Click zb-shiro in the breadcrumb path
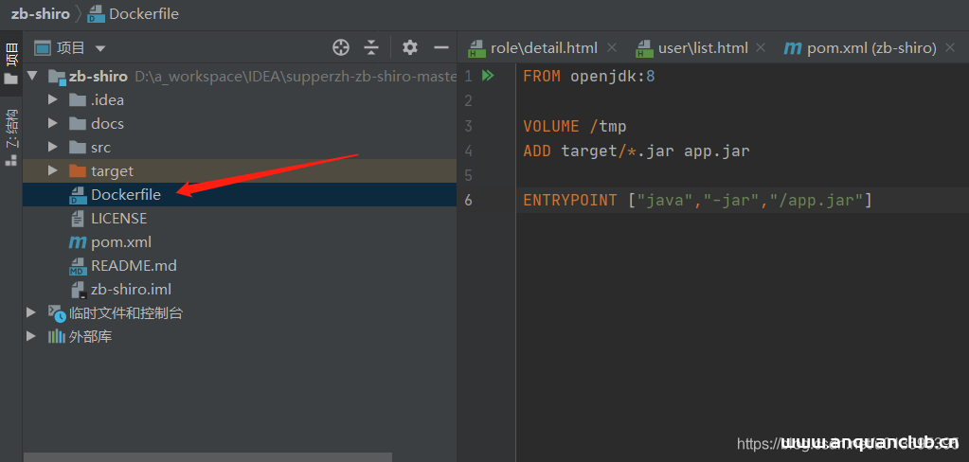The height and width of the screenshot is (462, 969). click(40, 14)
